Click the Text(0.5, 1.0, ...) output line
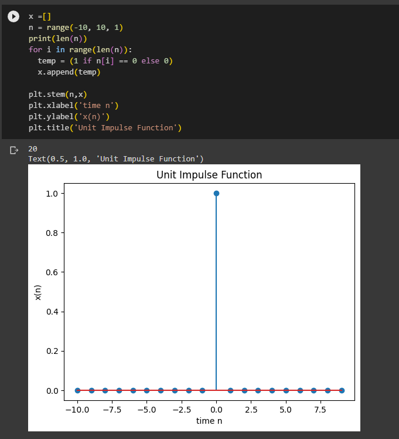This screenshot has width=399, height=439. 116,159
